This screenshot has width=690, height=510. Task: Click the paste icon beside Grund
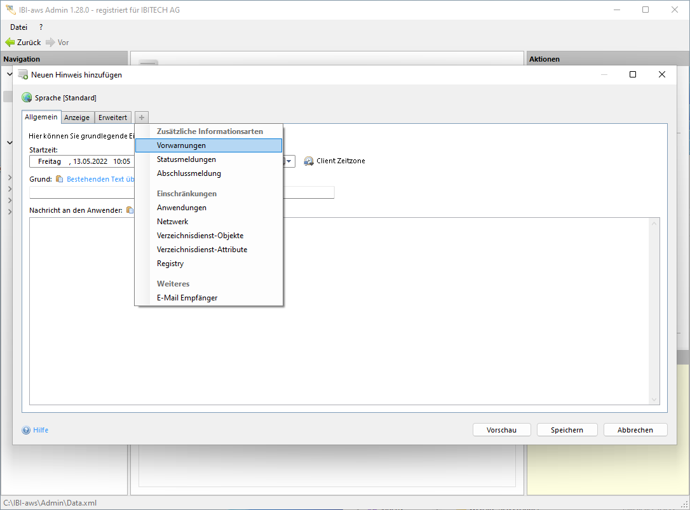tap(60, 179)
